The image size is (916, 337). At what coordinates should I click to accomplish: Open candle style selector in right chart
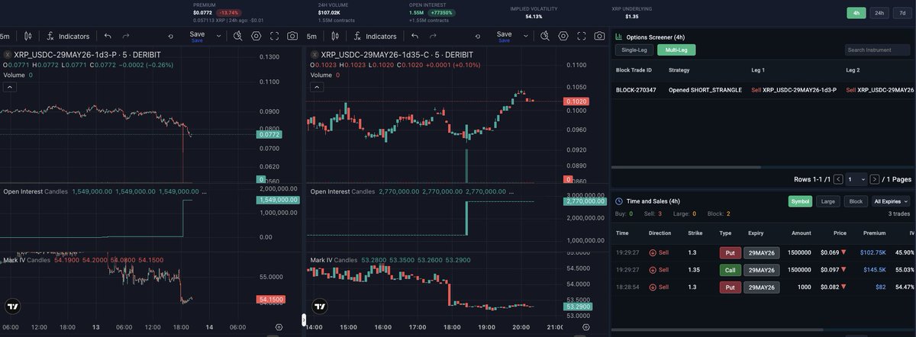click(x=335, y=36)
